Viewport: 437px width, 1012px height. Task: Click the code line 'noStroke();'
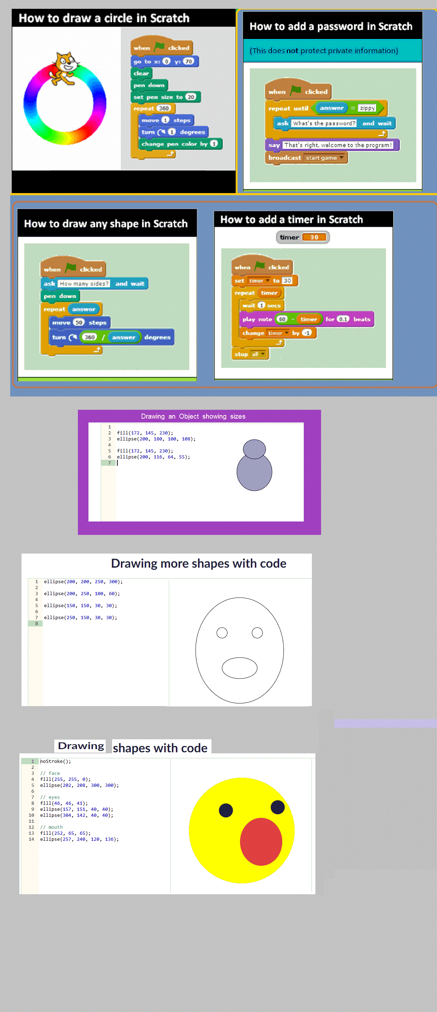55,761
